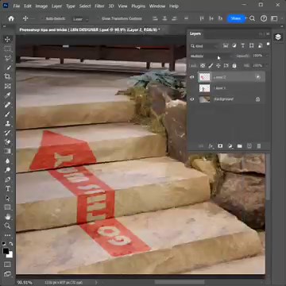Viewport: 286px width, 286px height.
Task: Select the Gradient tool
Action: pos(7,151)
